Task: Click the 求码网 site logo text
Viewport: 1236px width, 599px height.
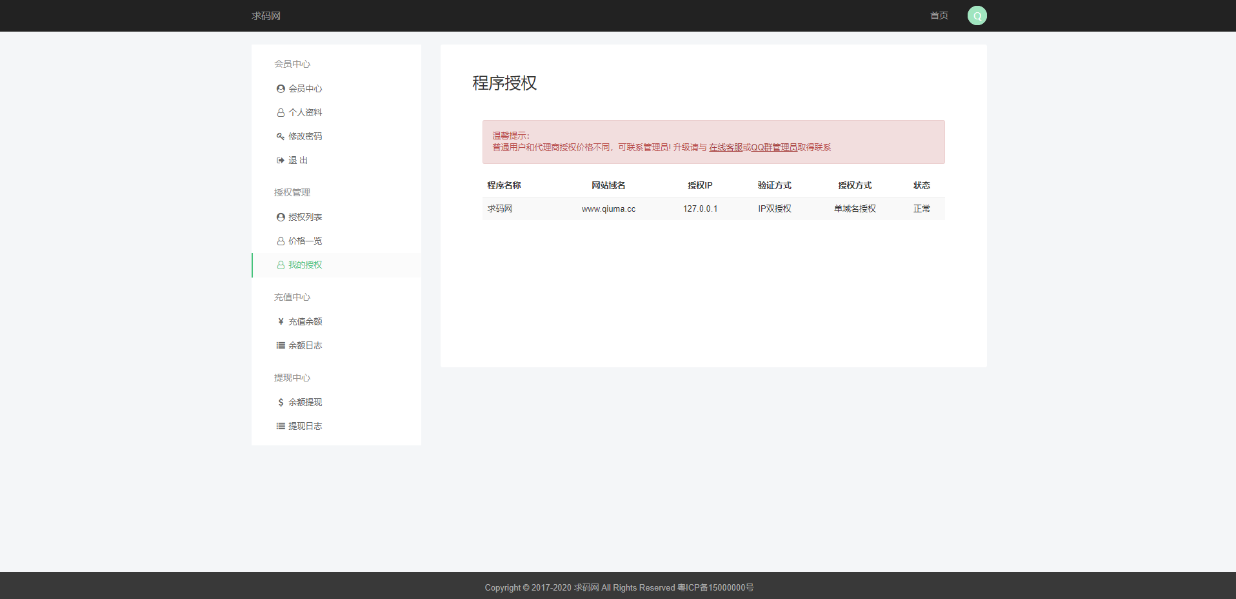Action: coord(266,15)
